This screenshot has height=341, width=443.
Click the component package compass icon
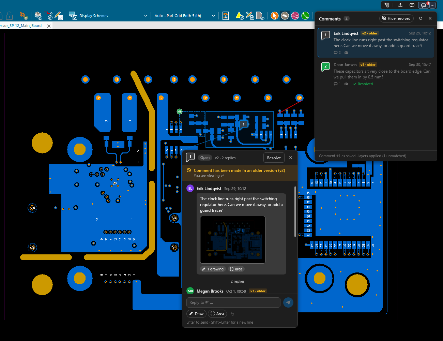[x=38, y=16]
